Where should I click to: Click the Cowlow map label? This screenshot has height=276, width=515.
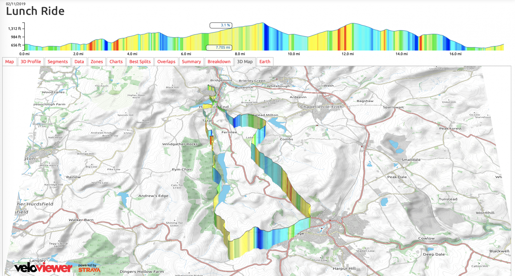426,238
